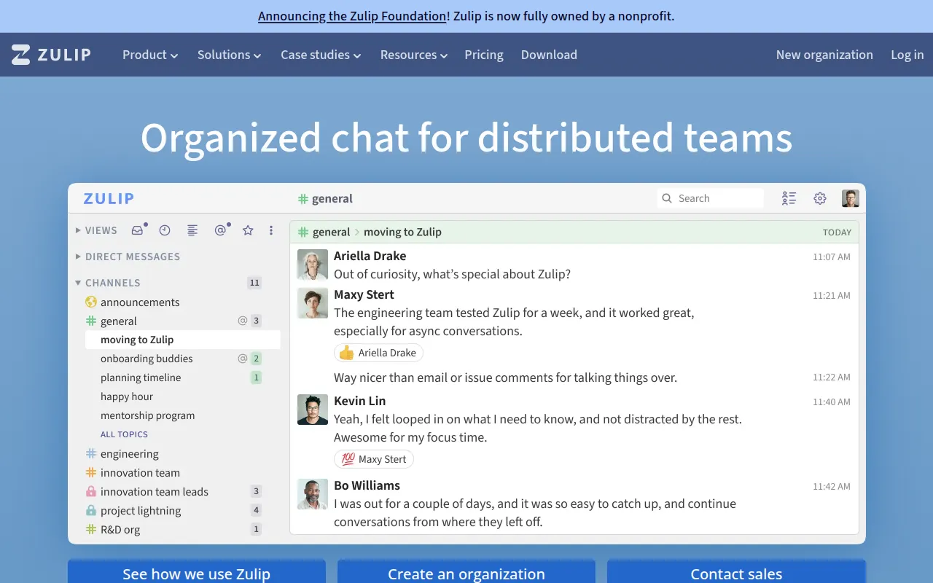Viewport: 933px width, 583px height.
Task: Open the Views more options menu
Action: pos(271,230)
